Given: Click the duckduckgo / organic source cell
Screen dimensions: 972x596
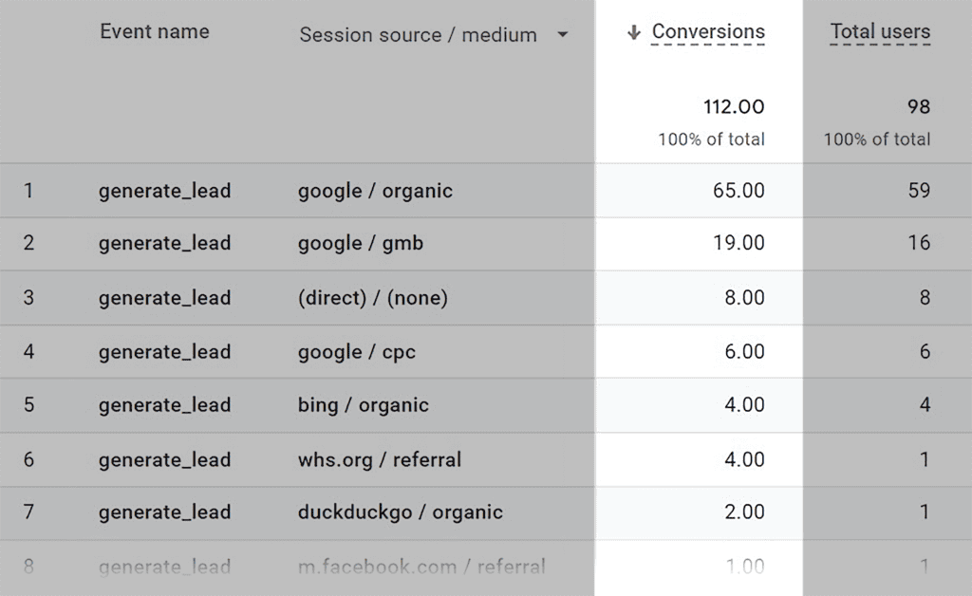Looking at the screenshot, I should click(x=401, y=512).
